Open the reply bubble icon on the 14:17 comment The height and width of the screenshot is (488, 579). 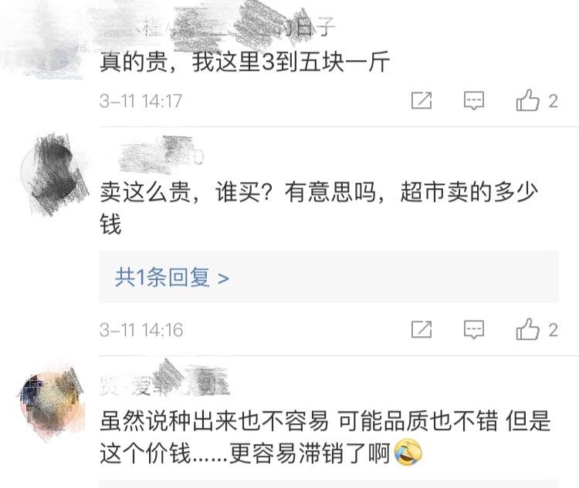coord(474,100)
